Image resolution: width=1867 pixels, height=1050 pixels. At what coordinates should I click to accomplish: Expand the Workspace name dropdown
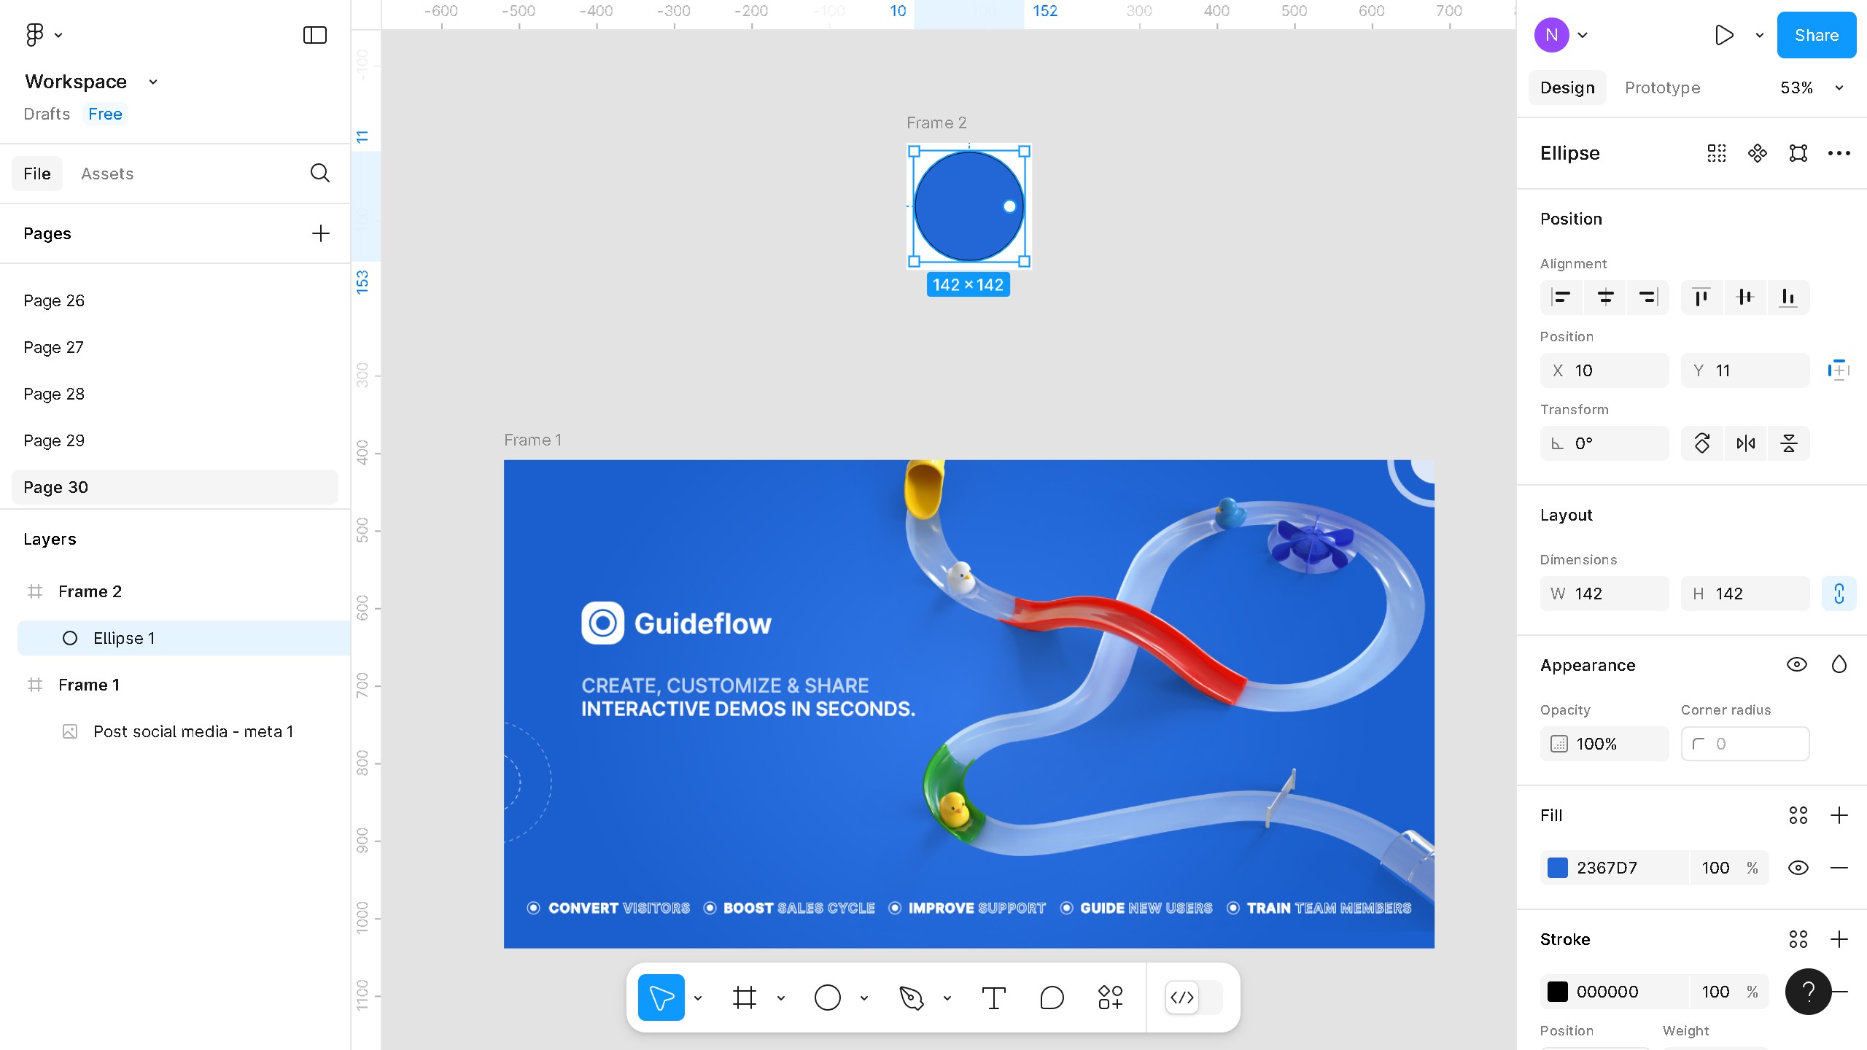pyautogui.click(x=153, y=82)
